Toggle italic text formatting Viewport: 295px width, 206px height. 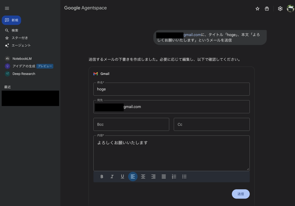click(x=112, y=177)
